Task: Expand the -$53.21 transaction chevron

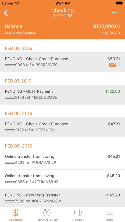Action: 119,65
